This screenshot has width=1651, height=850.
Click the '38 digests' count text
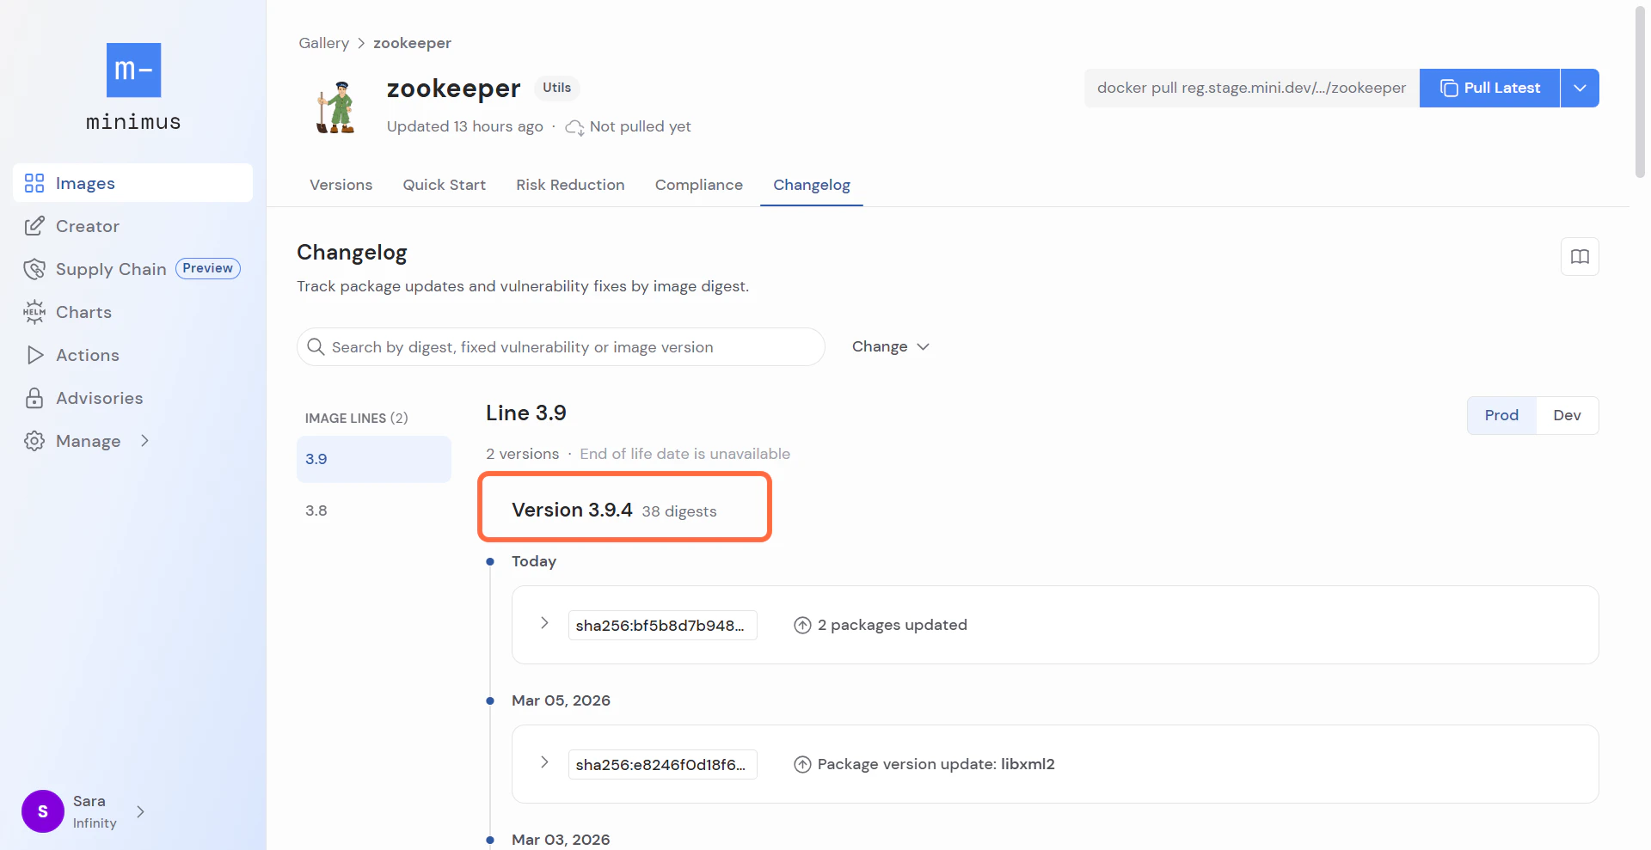coord(678,511)
